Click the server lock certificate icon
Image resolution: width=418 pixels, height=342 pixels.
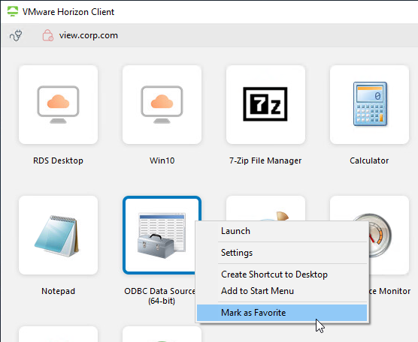pos(48,35)
